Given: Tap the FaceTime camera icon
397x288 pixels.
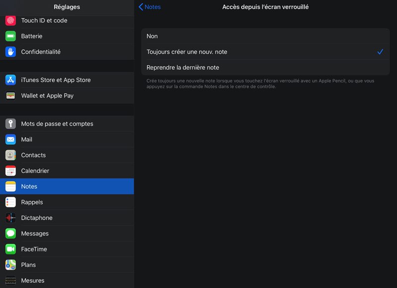Looking at the screenshot, I should [10, 249].
